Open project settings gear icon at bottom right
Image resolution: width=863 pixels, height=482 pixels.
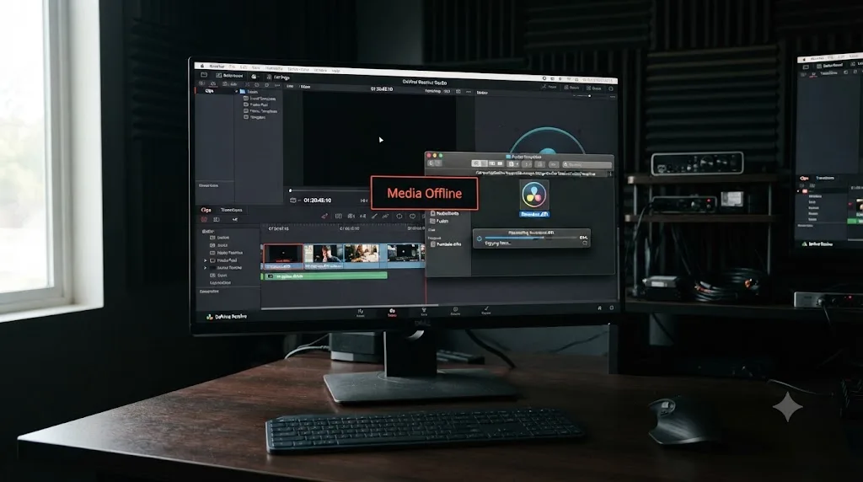(x=612, y=308)
